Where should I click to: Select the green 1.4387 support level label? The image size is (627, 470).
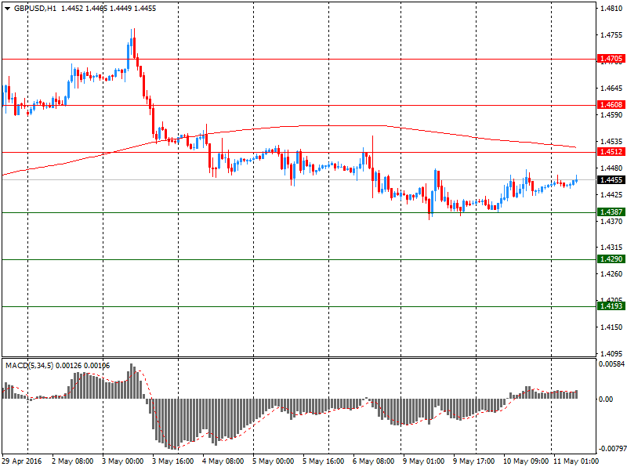pyautogui.click(x=611, y=211)
